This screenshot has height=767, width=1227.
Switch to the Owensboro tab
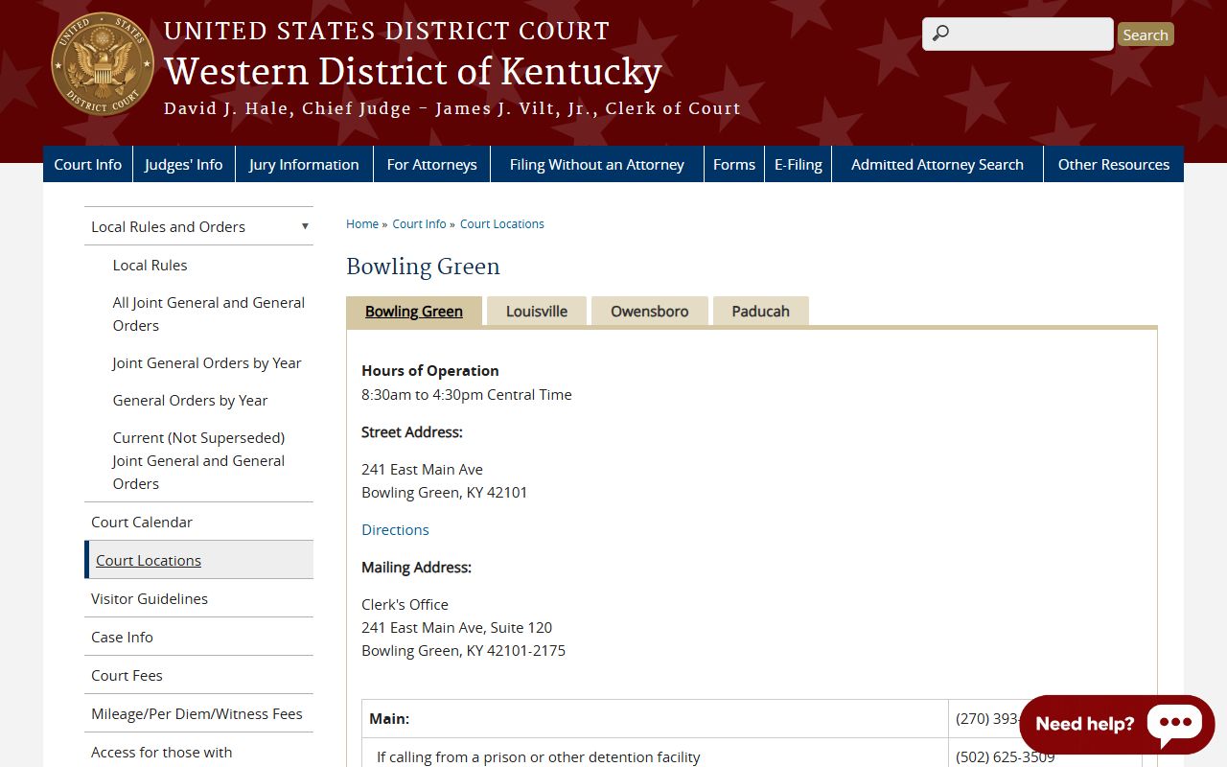click(x=650, y=311)
